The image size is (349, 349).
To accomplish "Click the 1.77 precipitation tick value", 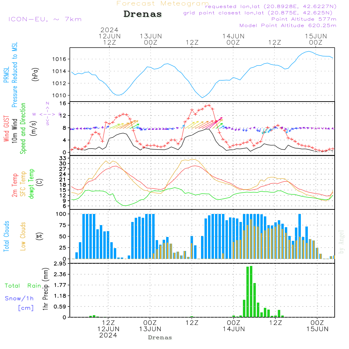I will click(x=60, y=285).
